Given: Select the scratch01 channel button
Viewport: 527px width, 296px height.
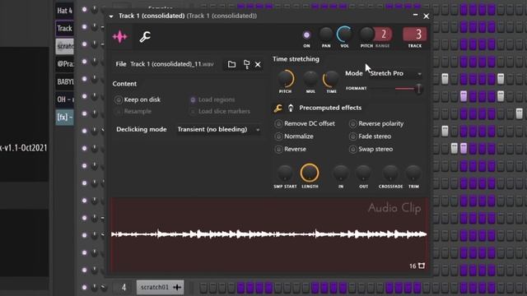Looking at the screenshot, I should point(161,287).
